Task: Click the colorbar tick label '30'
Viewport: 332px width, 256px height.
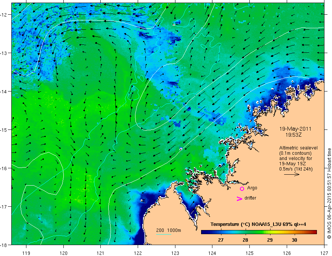Action: pyautogui.click(x=294, y=240)
